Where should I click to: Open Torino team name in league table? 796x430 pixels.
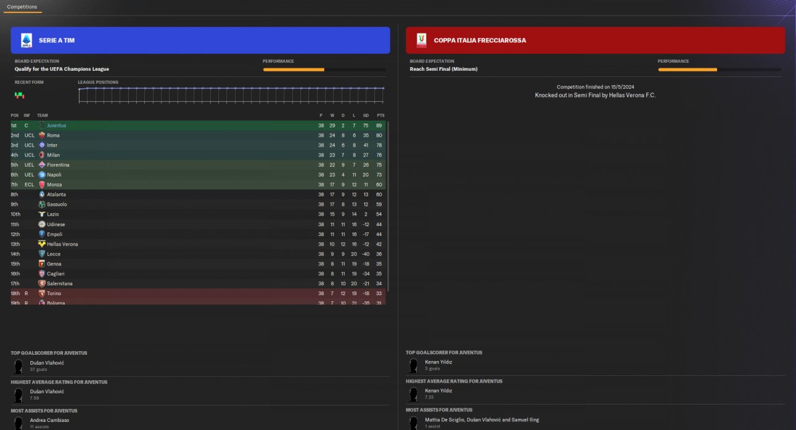[x=54, y=293]
